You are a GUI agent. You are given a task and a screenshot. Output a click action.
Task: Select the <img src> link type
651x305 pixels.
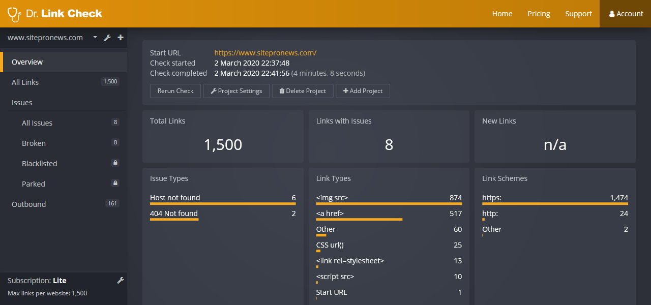click(x=389, y=198)
